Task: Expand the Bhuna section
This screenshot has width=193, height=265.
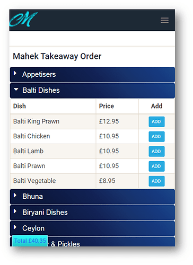Action: [x=92, y=197]
